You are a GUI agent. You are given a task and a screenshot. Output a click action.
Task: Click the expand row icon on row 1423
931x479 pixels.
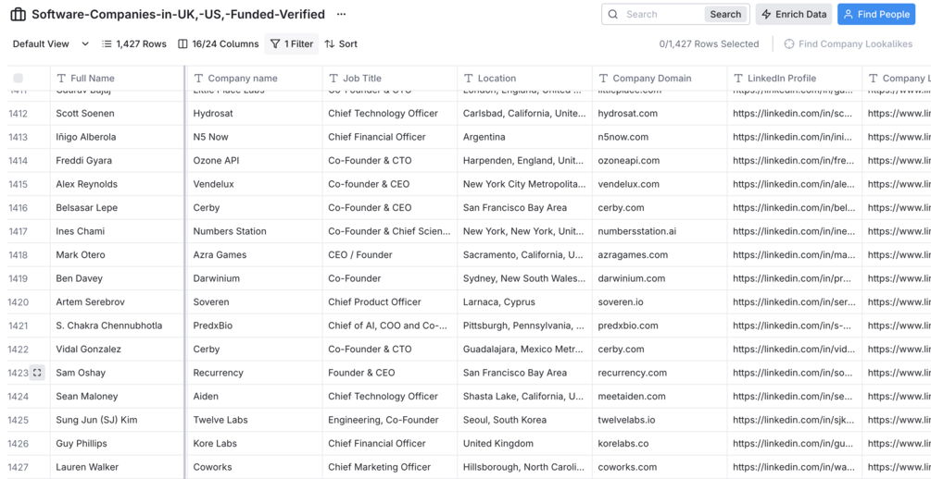pos(37,373)
